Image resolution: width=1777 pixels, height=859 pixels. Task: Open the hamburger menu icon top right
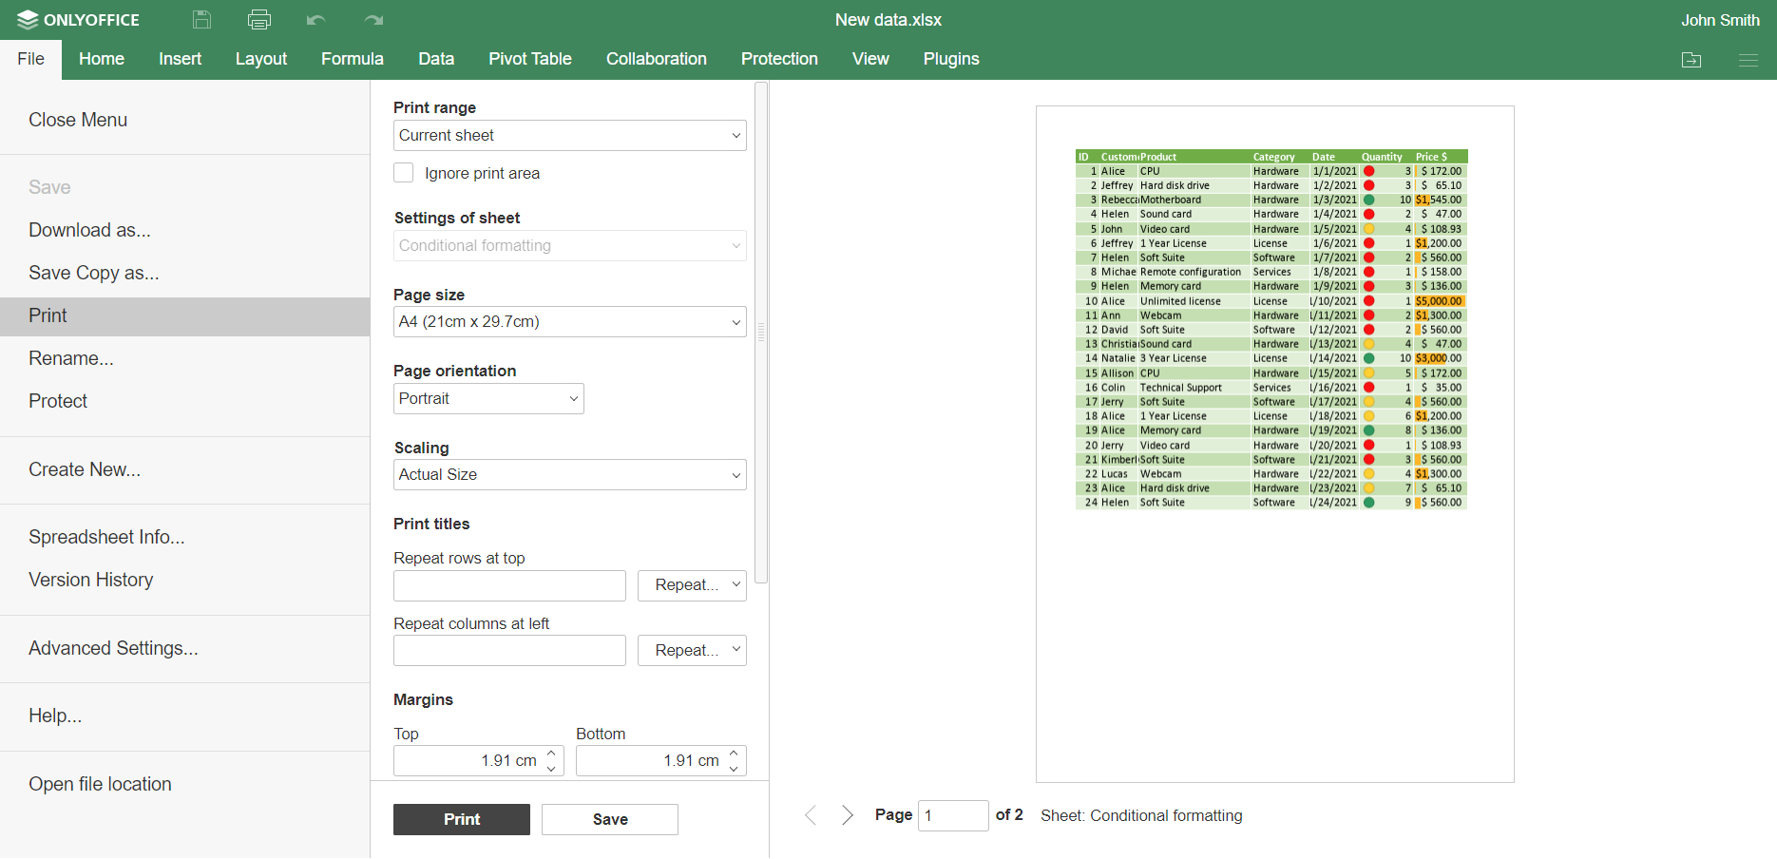point(1748,59)
